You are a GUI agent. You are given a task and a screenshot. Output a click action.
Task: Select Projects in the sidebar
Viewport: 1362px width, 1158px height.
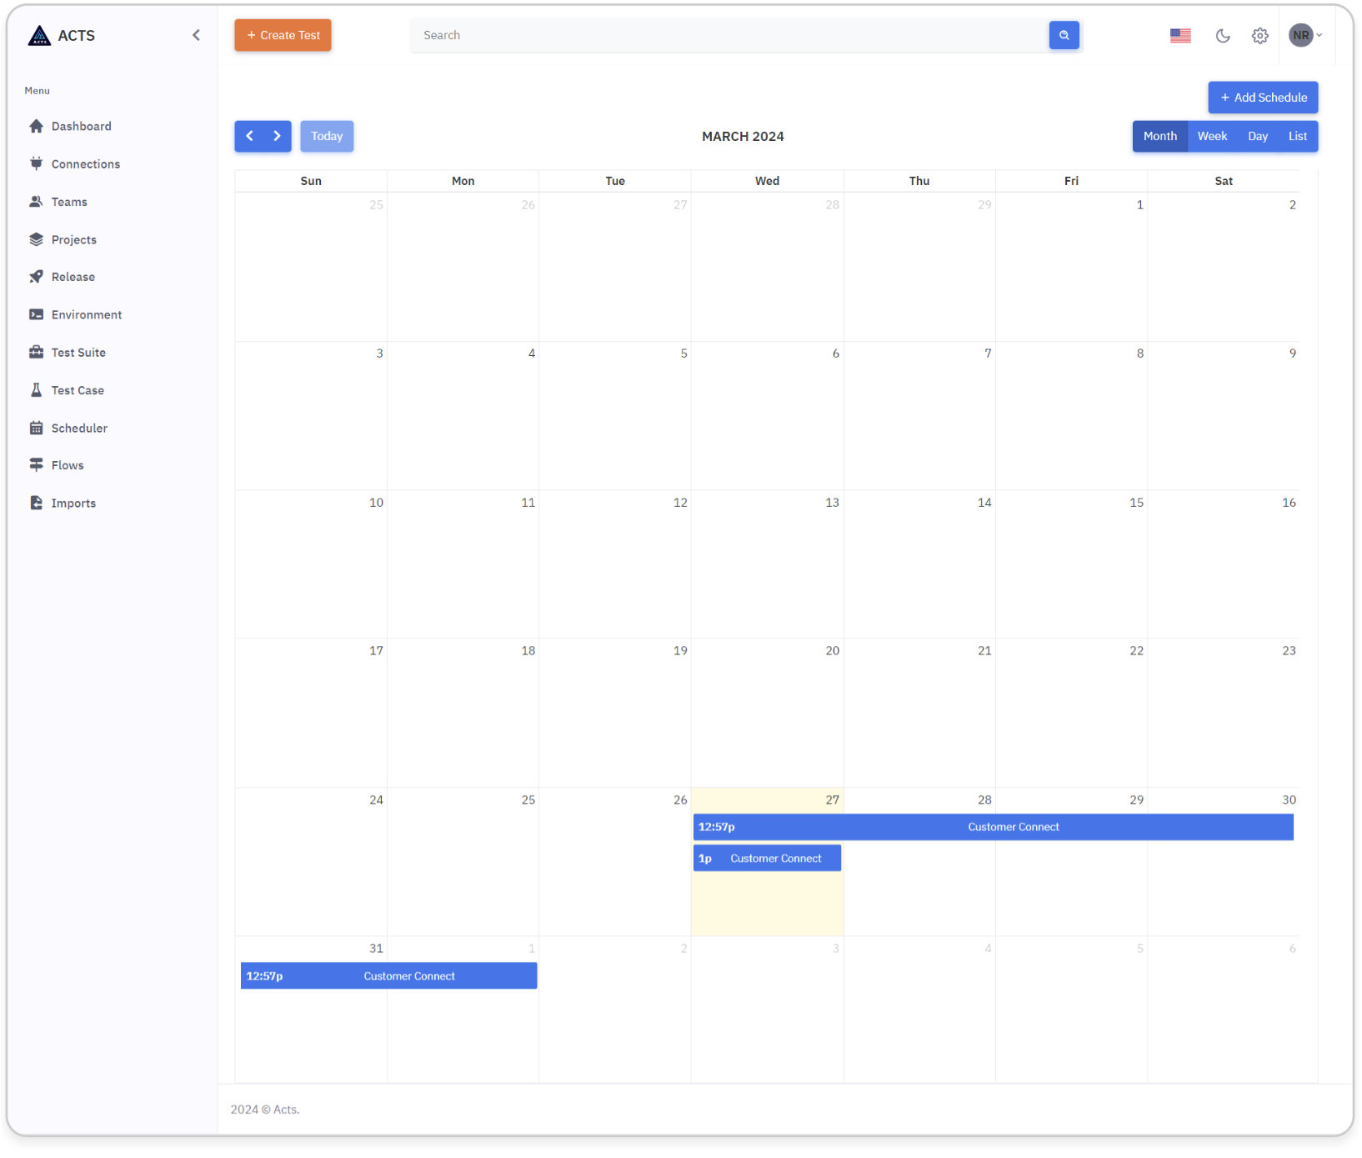pos(73,239)
